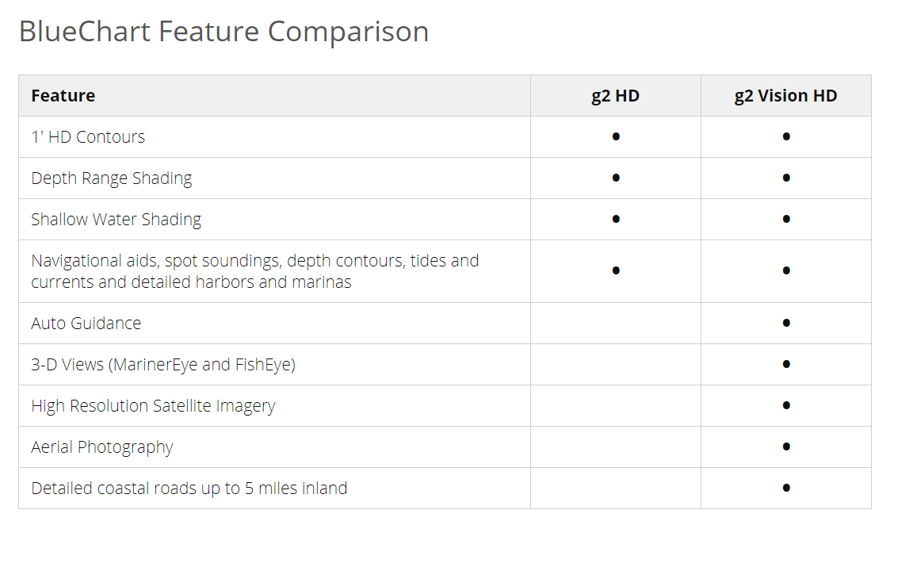Image resolution: width=913 pixels, height=571 pixels.
Task: Click High Resolution Satellite Imagery text
Action: [153, 406]
